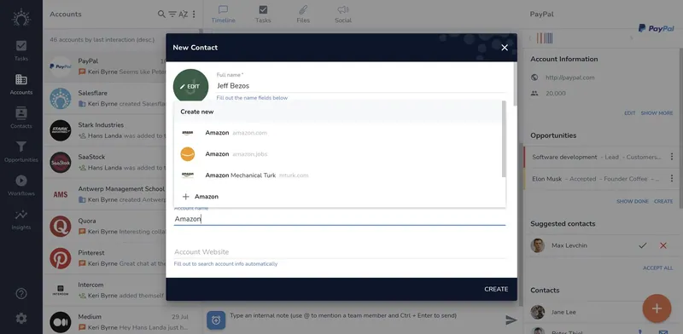
Task: Reject suggested contact Max Levchin X
Action: (x=663, y=245)
